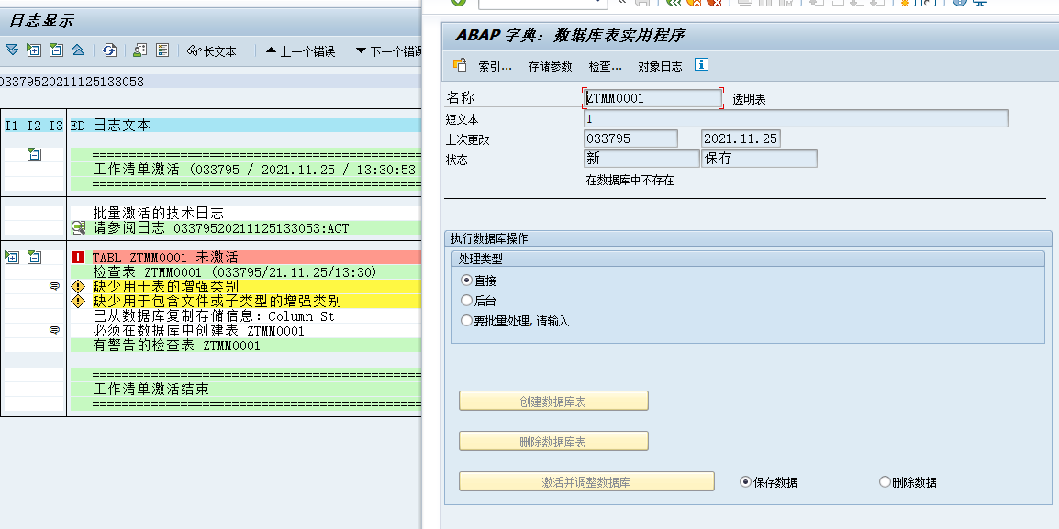
Task: Expand all log subtrees with double-arrow icon
Action: [11, 50]
